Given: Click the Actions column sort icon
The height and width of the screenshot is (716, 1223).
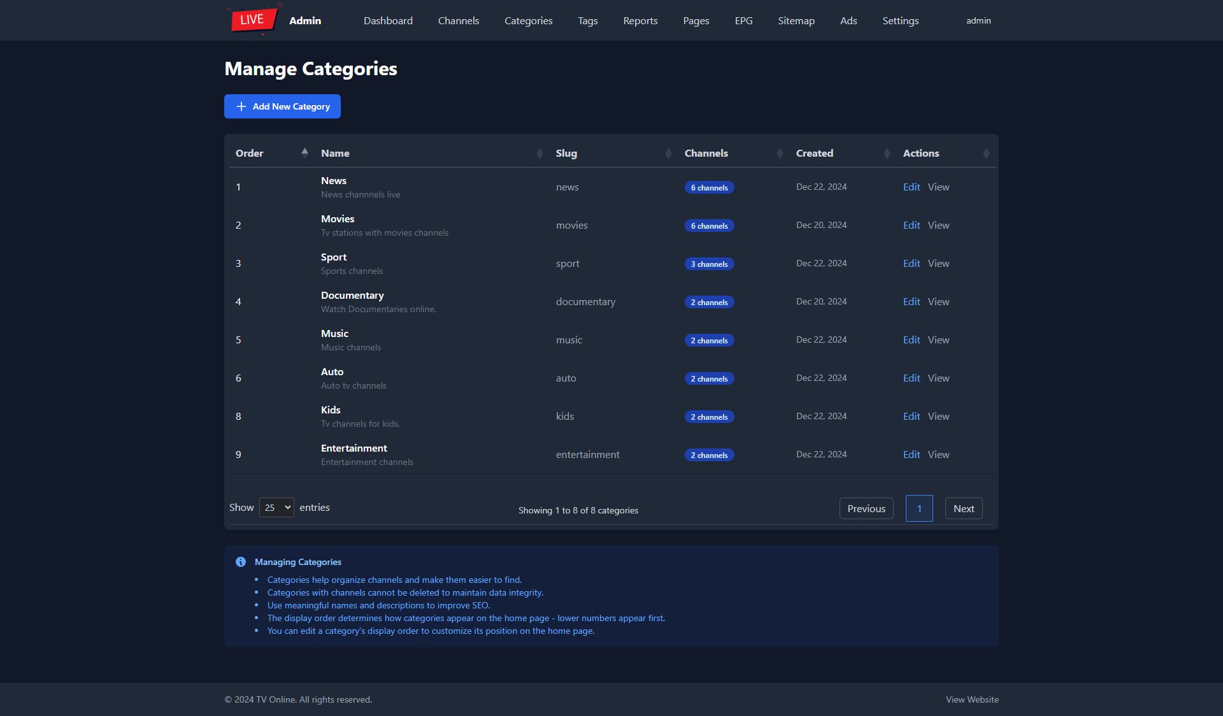Looking at the screenshot, I should pos(986,154).
